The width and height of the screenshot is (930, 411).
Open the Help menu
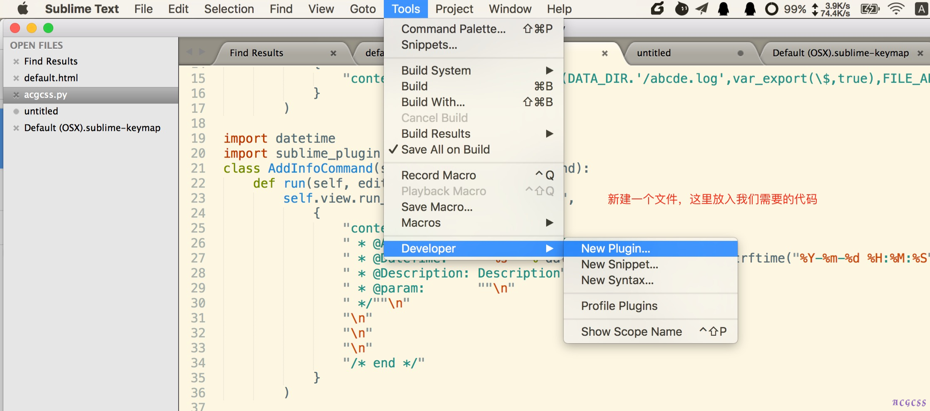point(559,9)
